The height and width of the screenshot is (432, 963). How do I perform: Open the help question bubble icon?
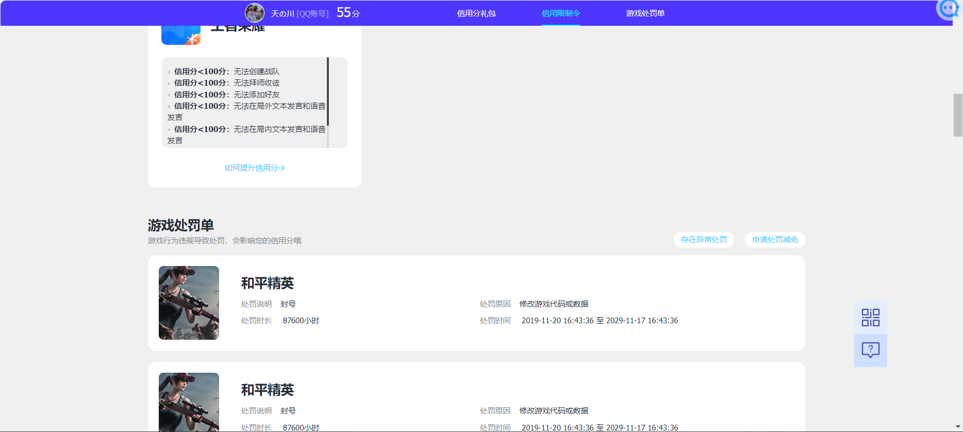(x=871, y=351)
